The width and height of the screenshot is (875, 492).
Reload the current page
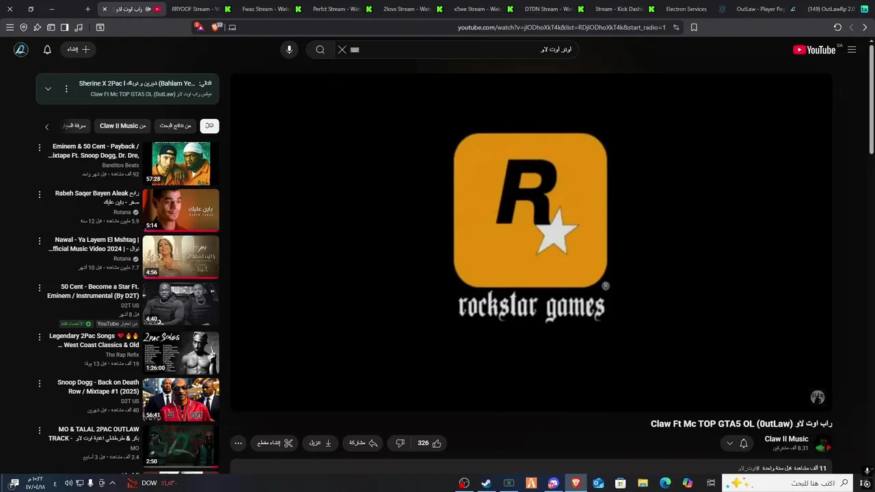coord(837,27)
